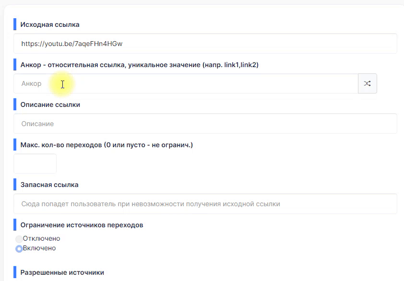Select the Отключено radio button circle
404x281 pixels.
tap(19, 239)
